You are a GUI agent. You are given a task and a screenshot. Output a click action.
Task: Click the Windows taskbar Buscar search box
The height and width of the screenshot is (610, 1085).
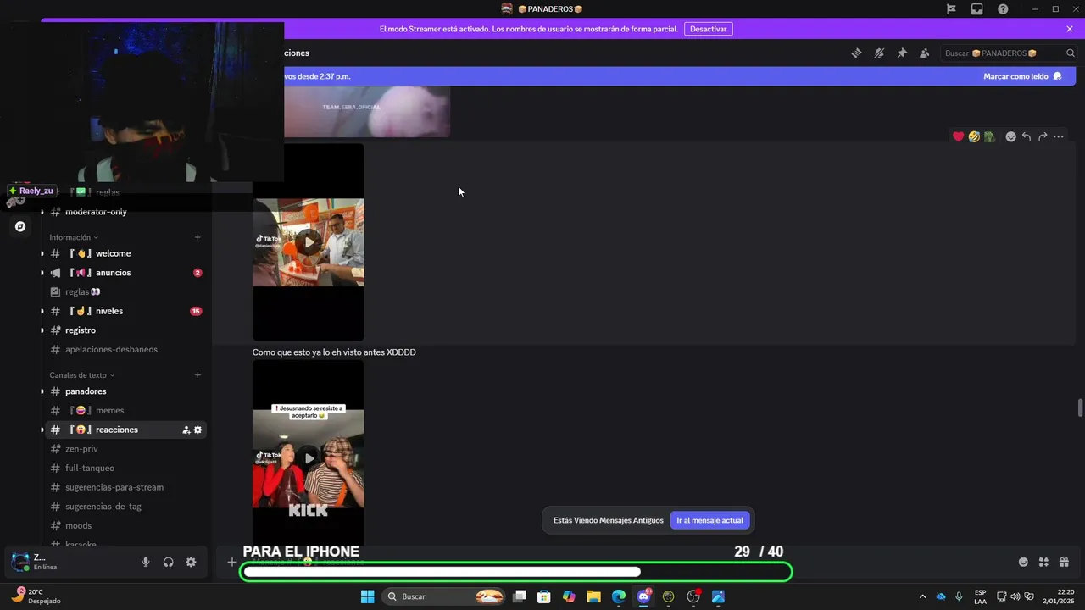pyautogui.click(x=445, y=596)
